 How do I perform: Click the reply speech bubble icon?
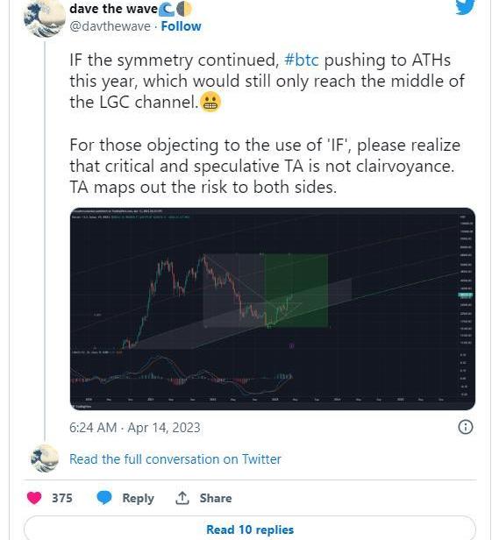coord(104,498)
